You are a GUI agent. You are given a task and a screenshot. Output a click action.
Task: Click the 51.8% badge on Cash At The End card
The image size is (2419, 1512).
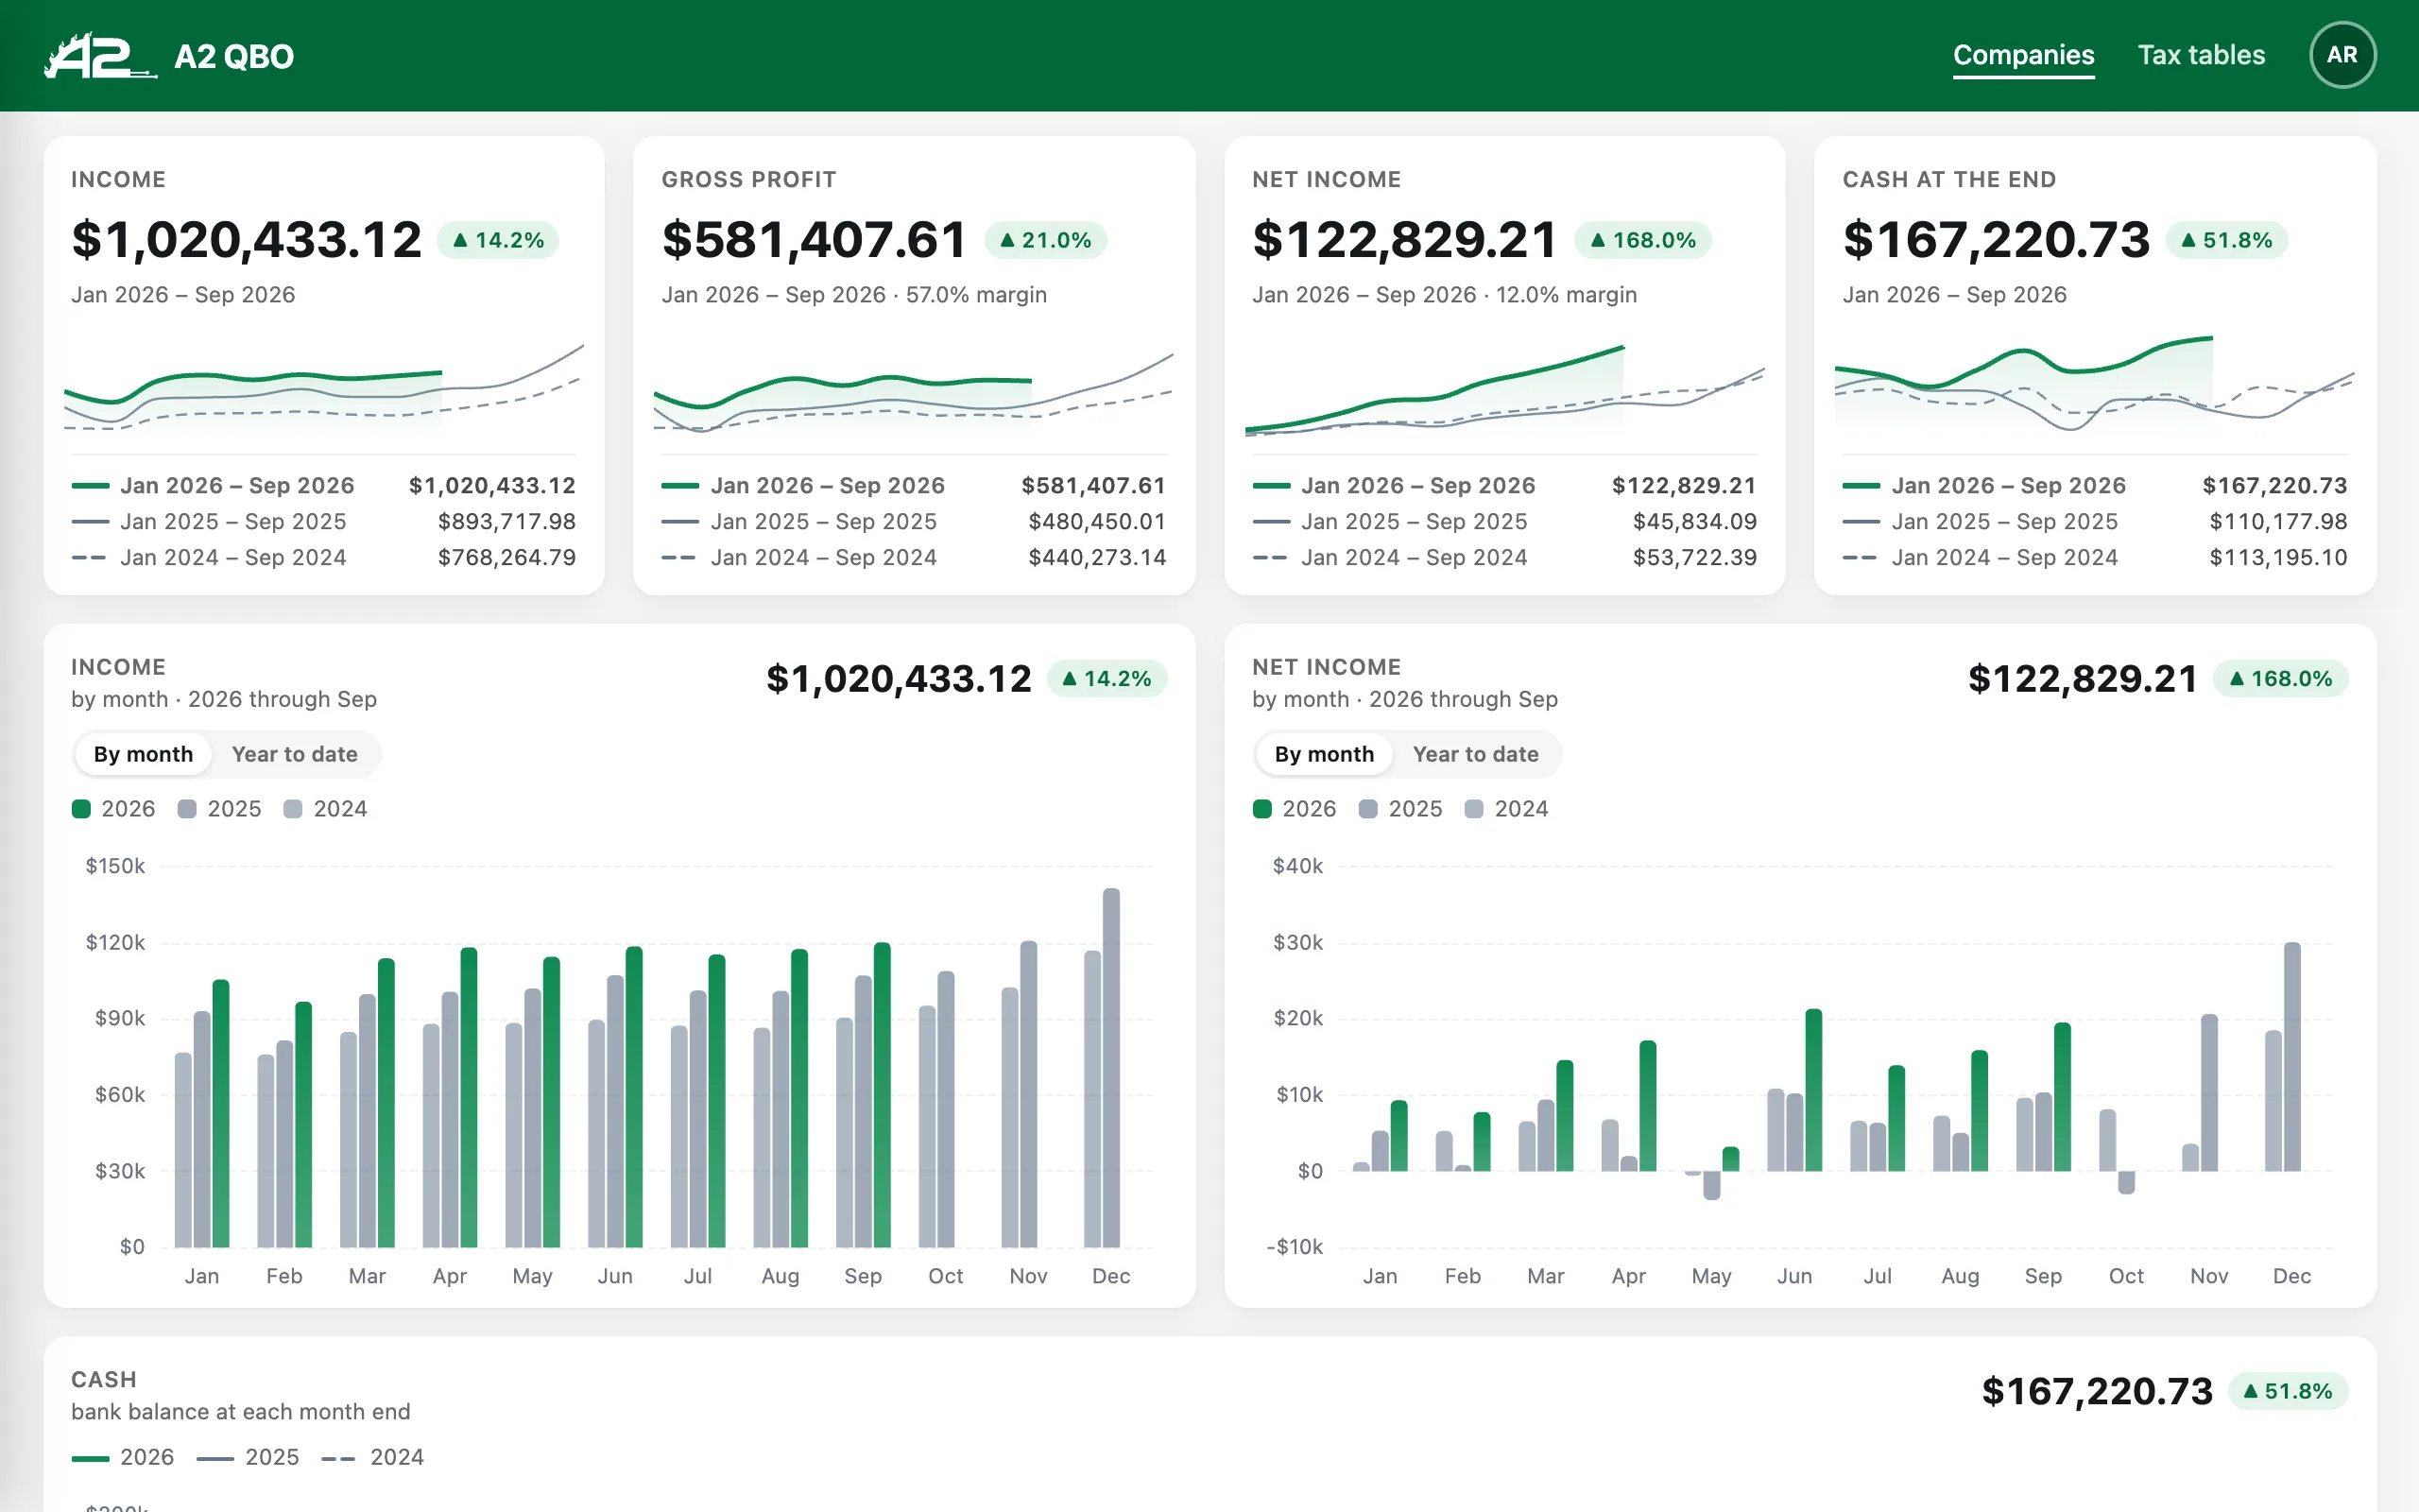2226,240
